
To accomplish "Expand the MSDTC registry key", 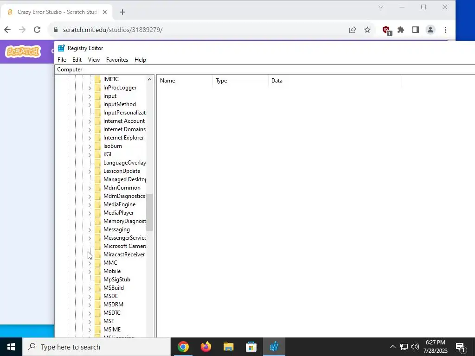I will coord(90,313).
